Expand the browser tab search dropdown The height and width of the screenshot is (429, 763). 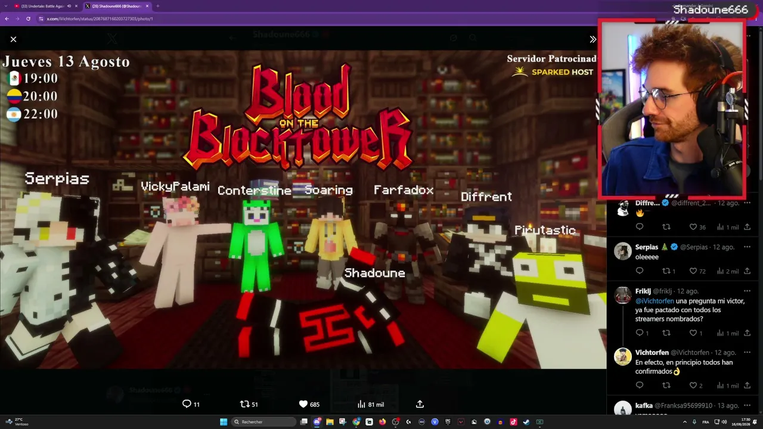coord(6,6)
